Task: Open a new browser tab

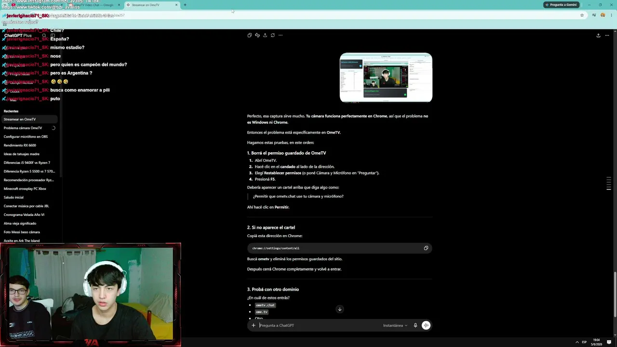Action: point(185,5)
